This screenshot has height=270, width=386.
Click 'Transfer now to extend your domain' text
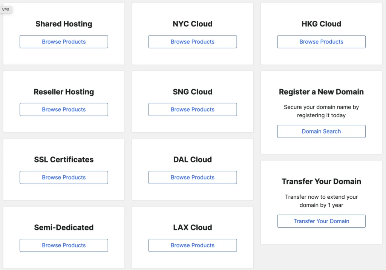321,201
